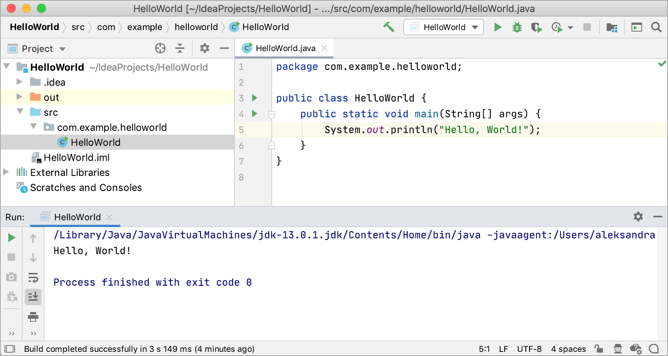Start debugging with the bug icon
This screenshot has width=668, height=356.
(517, 27)
